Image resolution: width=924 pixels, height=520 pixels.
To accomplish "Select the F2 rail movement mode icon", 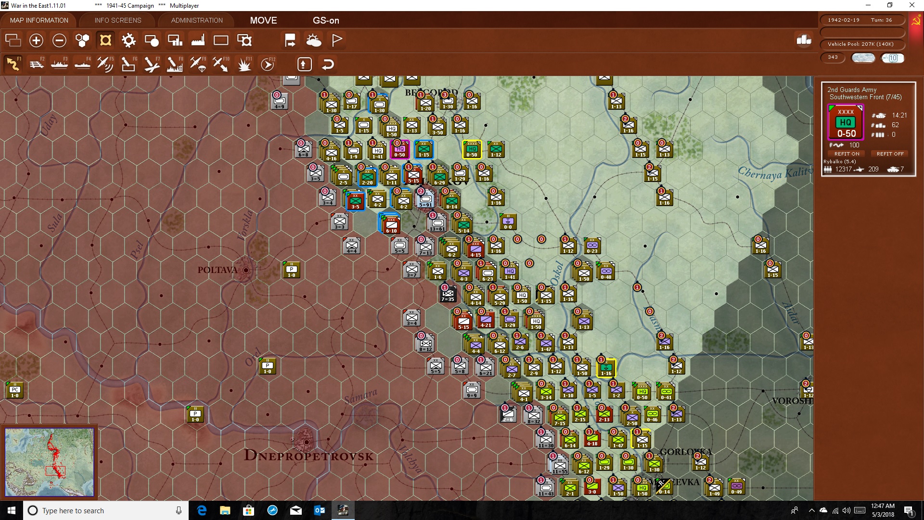I will 37,64.
